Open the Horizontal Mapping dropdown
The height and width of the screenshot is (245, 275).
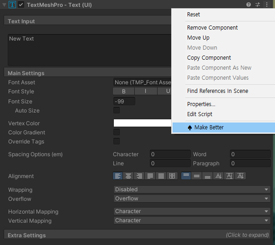point(192,211)
